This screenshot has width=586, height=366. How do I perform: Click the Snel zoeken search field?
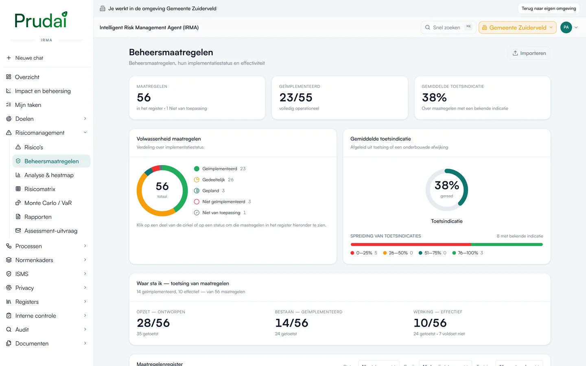point(448,27)
